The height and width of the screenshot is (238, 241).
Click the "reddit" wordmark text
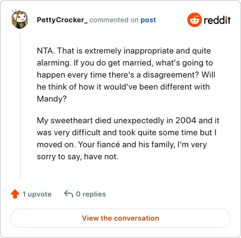click(217, 20)
